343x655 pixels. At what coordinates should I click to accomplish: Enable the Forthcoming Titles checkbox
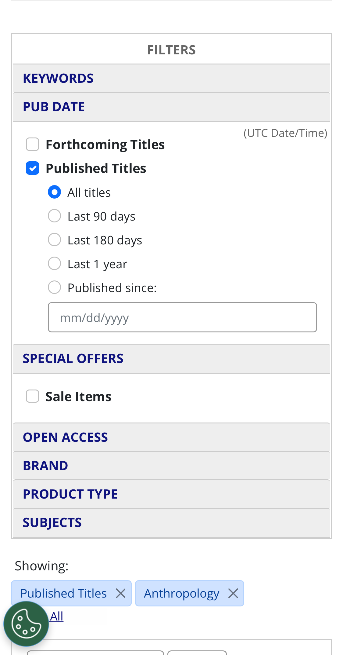(x=32, y=144)
